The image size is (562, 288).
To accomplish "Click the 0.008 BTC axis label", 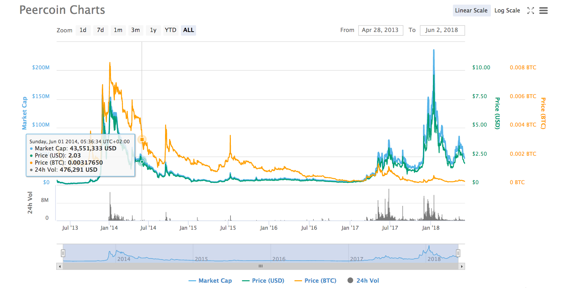I will click(x=523, y=68).
